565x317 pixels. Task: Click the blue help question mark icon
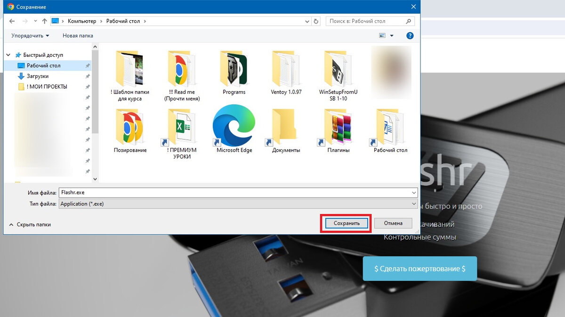click(x=409, y=35)
